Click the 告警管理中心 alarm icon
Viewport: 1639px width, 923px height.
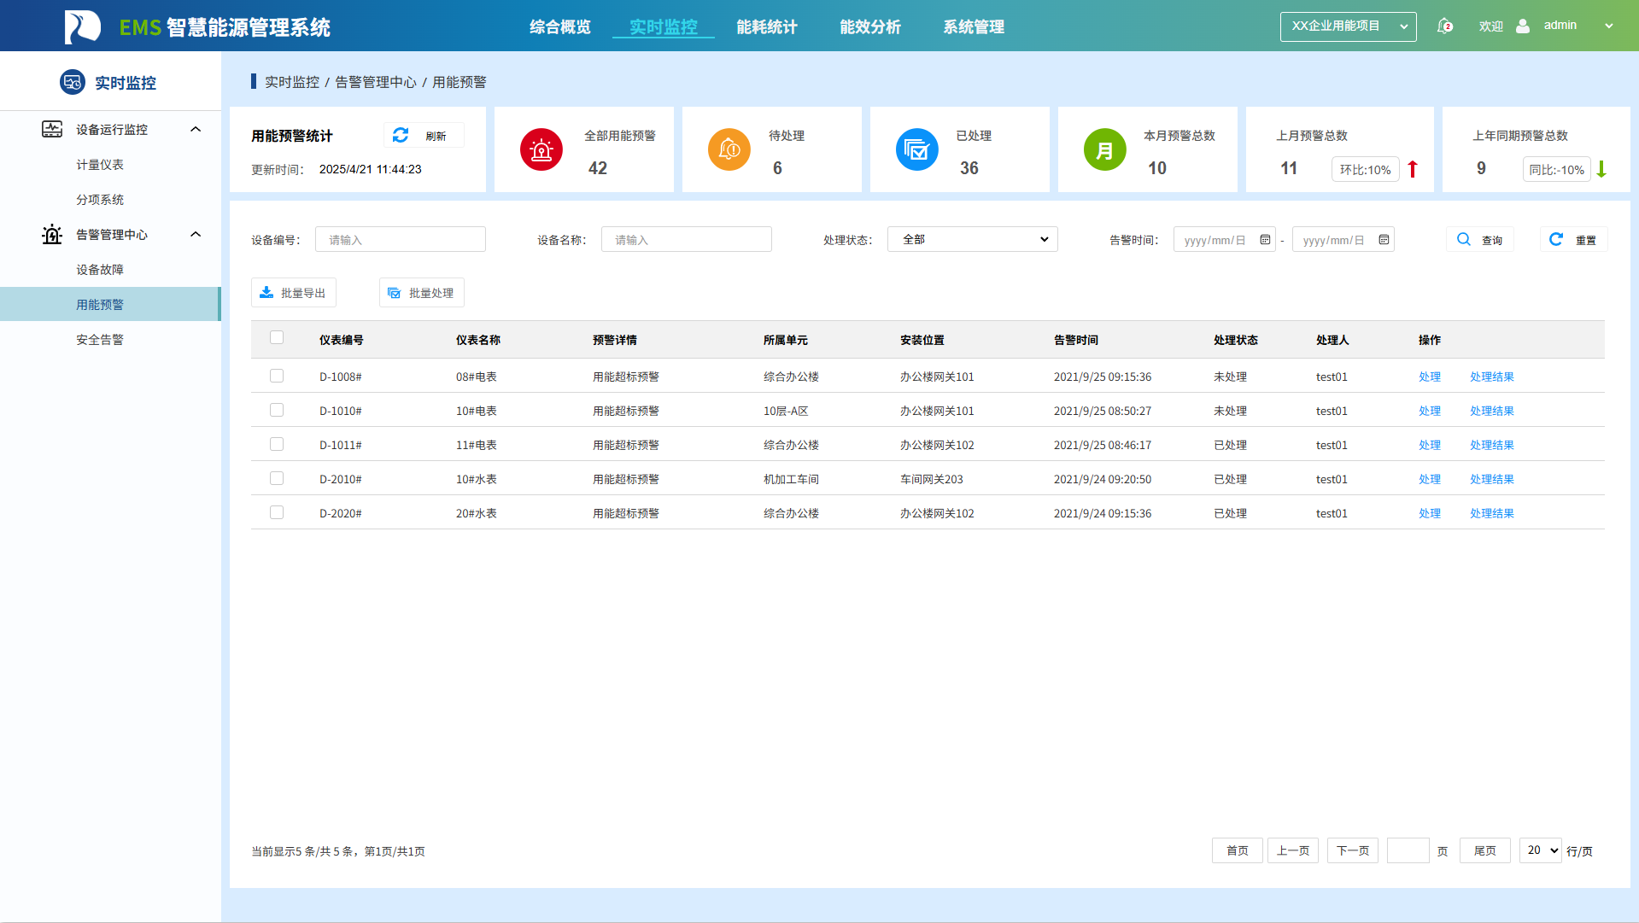pos(52,234)
